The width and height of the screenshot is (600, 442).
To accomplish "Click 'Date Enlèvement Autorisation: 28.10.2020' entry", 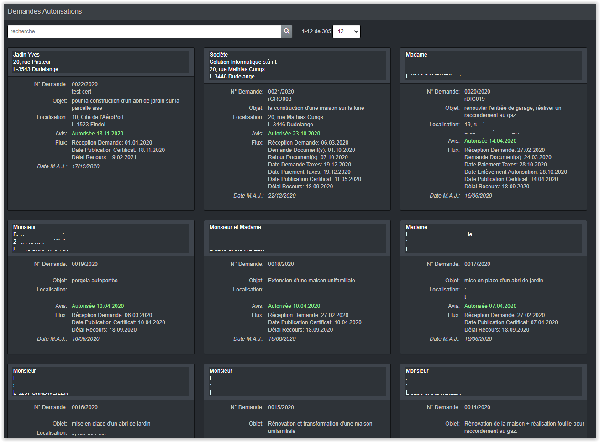I will click(516, 172).
